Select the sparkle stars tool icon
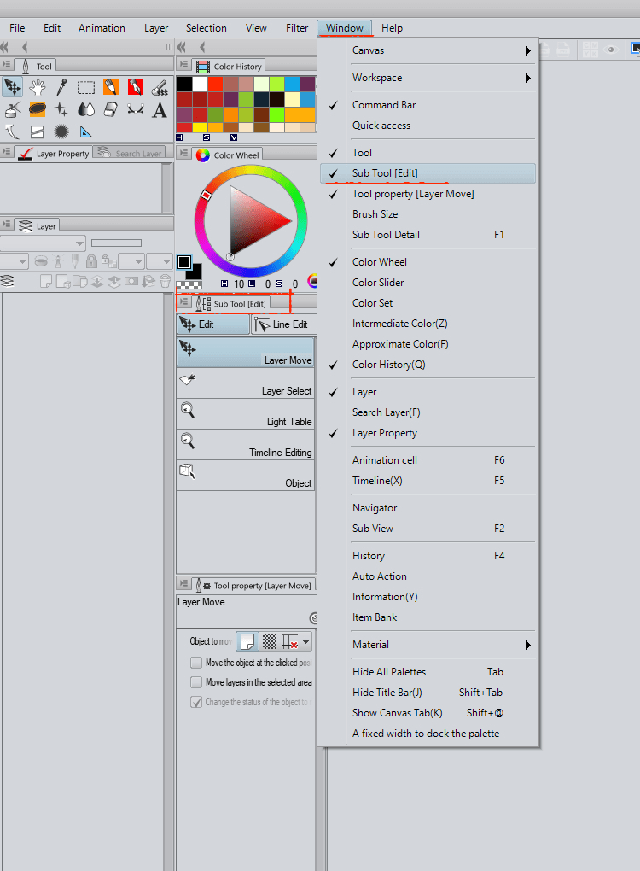The height and width of the screenshot is (871, 640). 61,110
